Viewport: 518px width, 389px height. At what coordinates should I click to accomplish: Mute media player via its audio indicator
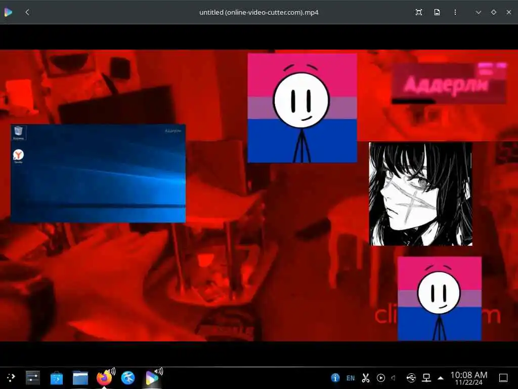pyautogui.click(x=159, y=371)
